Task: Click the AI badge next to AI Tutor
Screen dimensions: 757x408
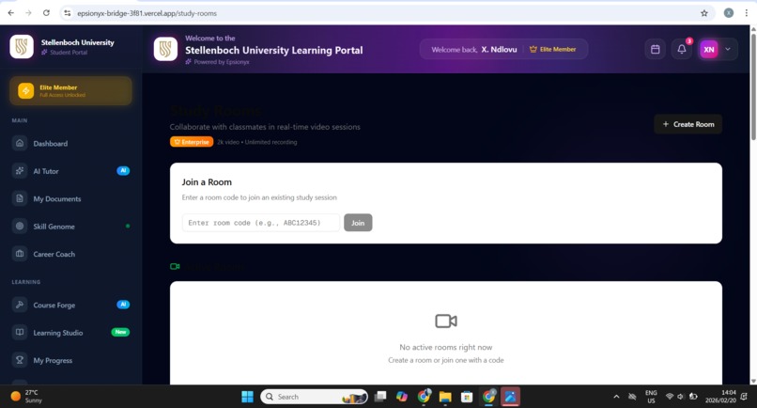Action: pyautogui.click(x=123, y=171)
